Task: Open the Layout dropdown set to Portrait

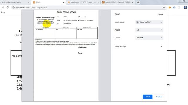Action: click(x=149, y=38)
